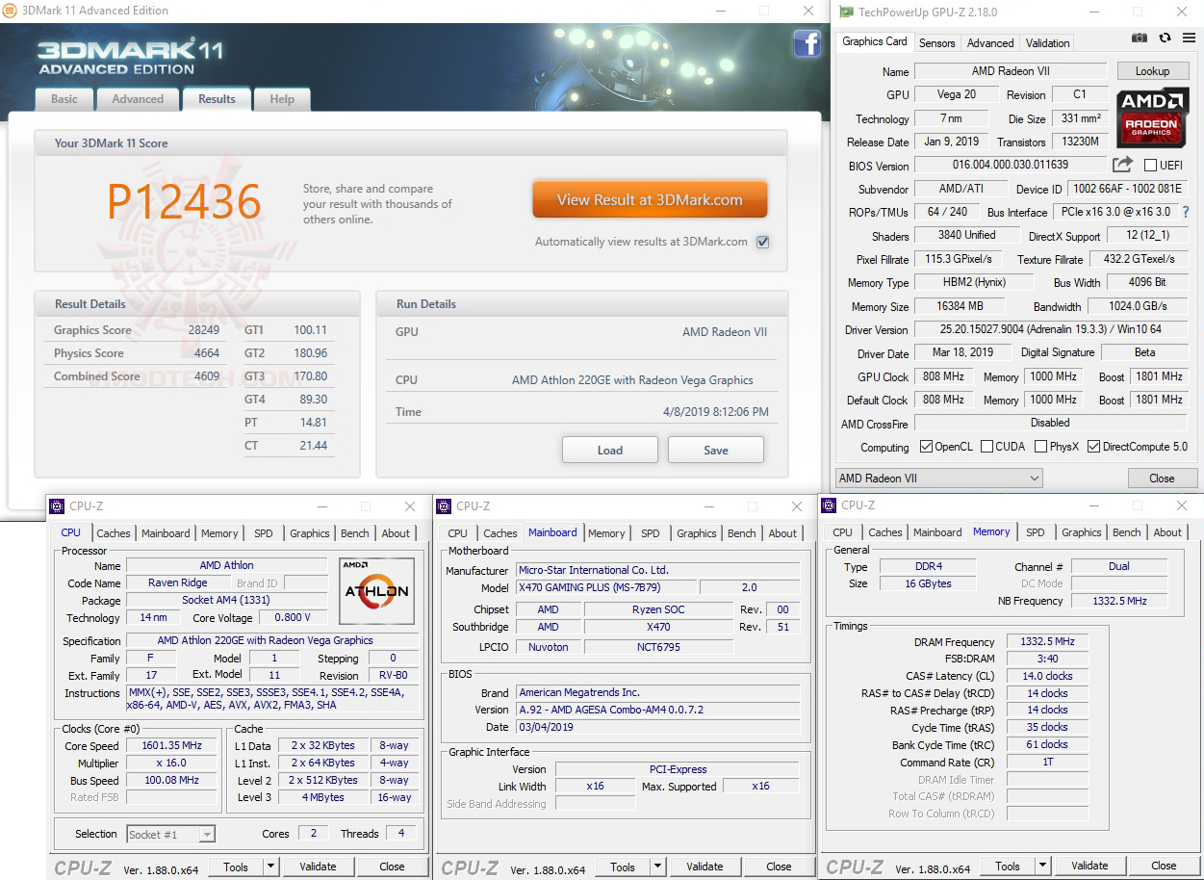The image size is (1204, 880).
Task: Open the Socket #1 selection dropdown
Action: 170,834
